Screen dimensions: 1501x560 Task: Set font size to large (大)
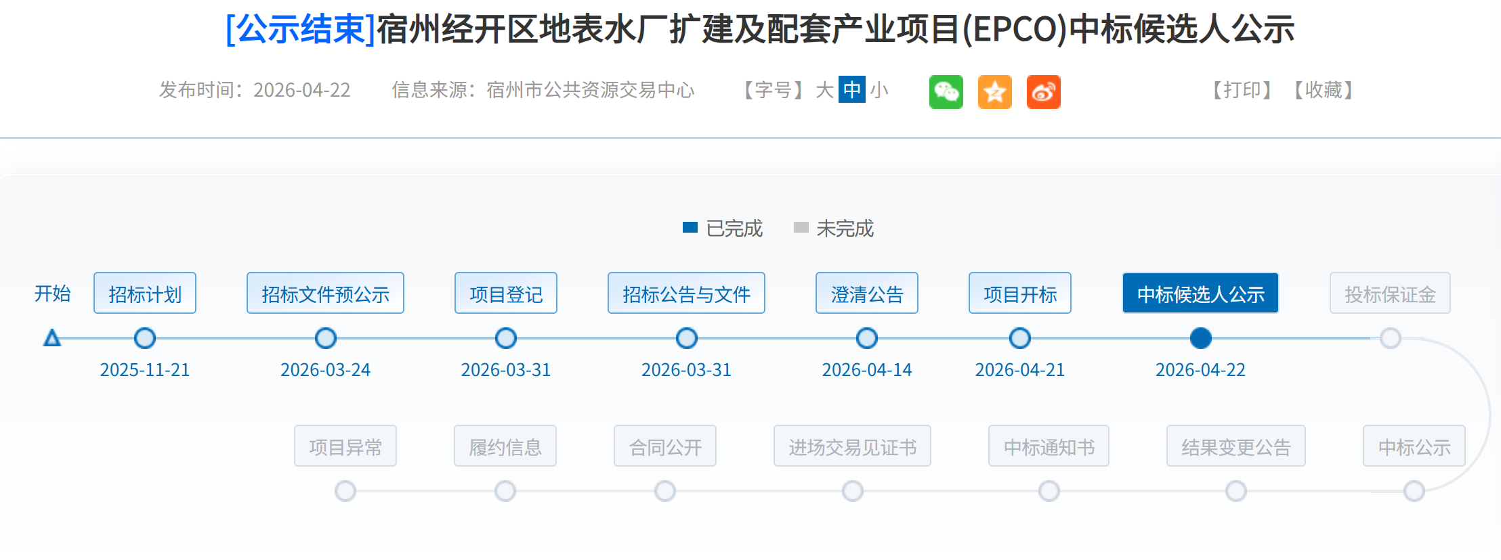tap(824, 90)
